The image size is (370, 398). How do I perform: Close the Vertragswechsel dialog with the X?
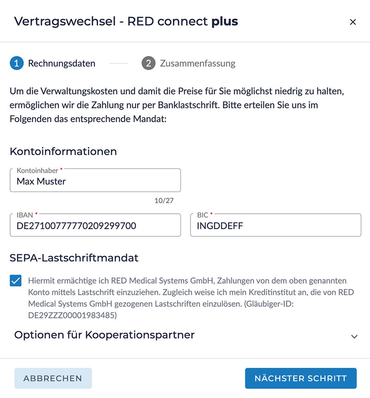[353, 22]
